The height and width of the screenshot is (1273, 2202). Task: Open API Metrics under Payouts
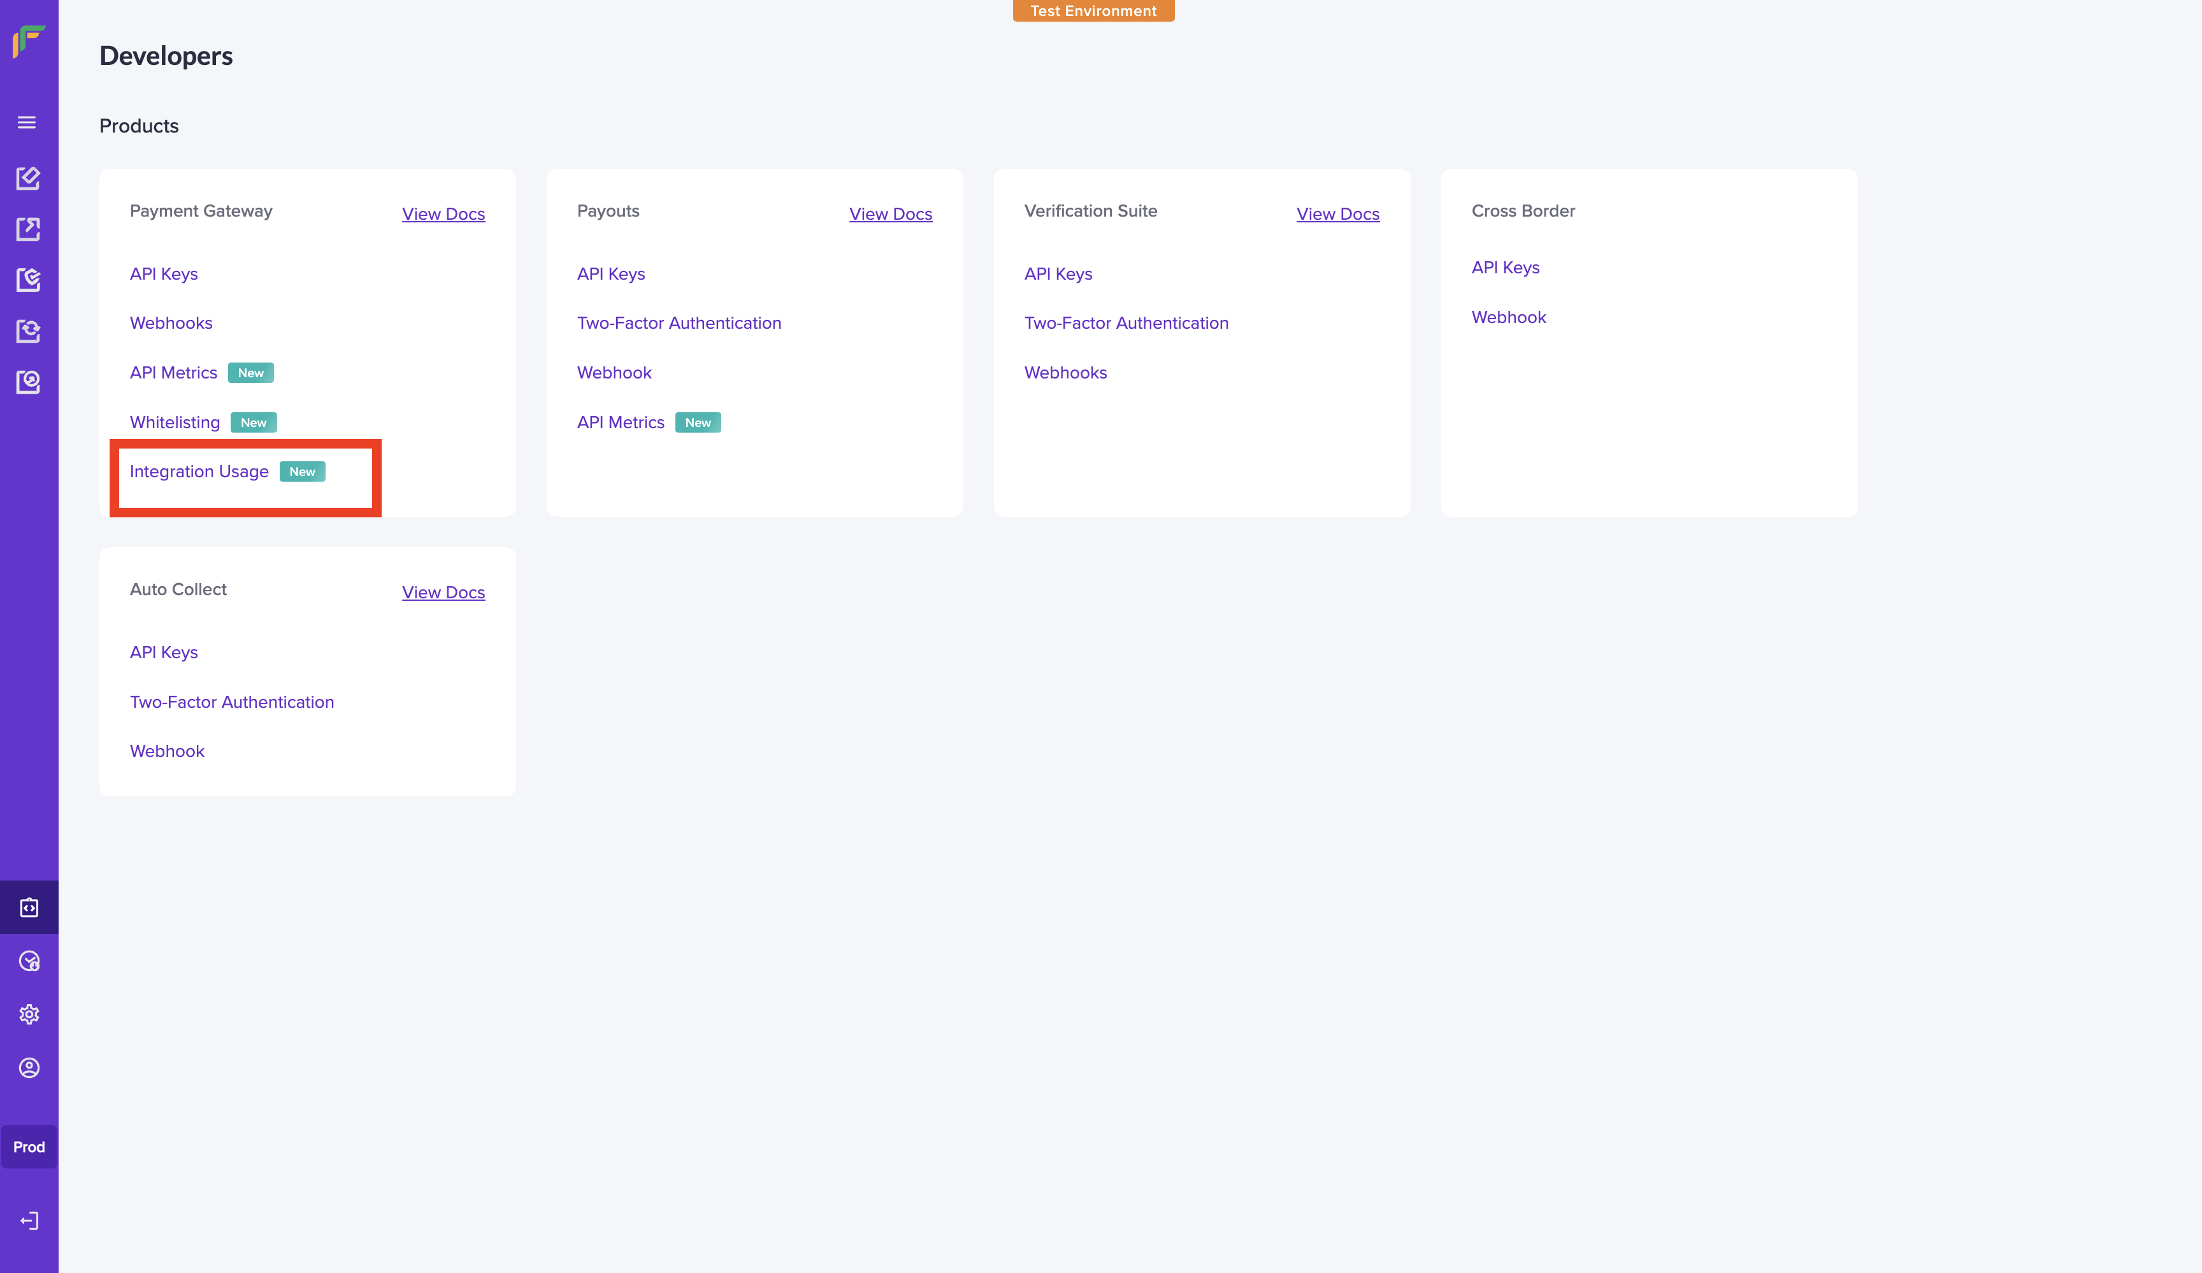point(621,423)
